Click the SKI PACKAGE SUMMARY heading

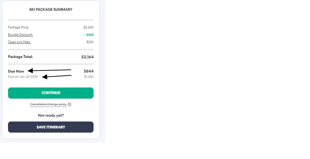[51, 10]
